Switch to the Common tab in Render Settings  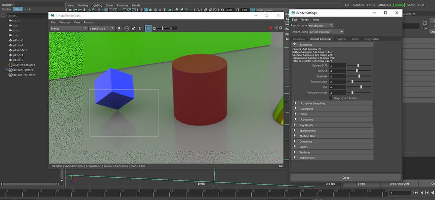tap(299, 39)
